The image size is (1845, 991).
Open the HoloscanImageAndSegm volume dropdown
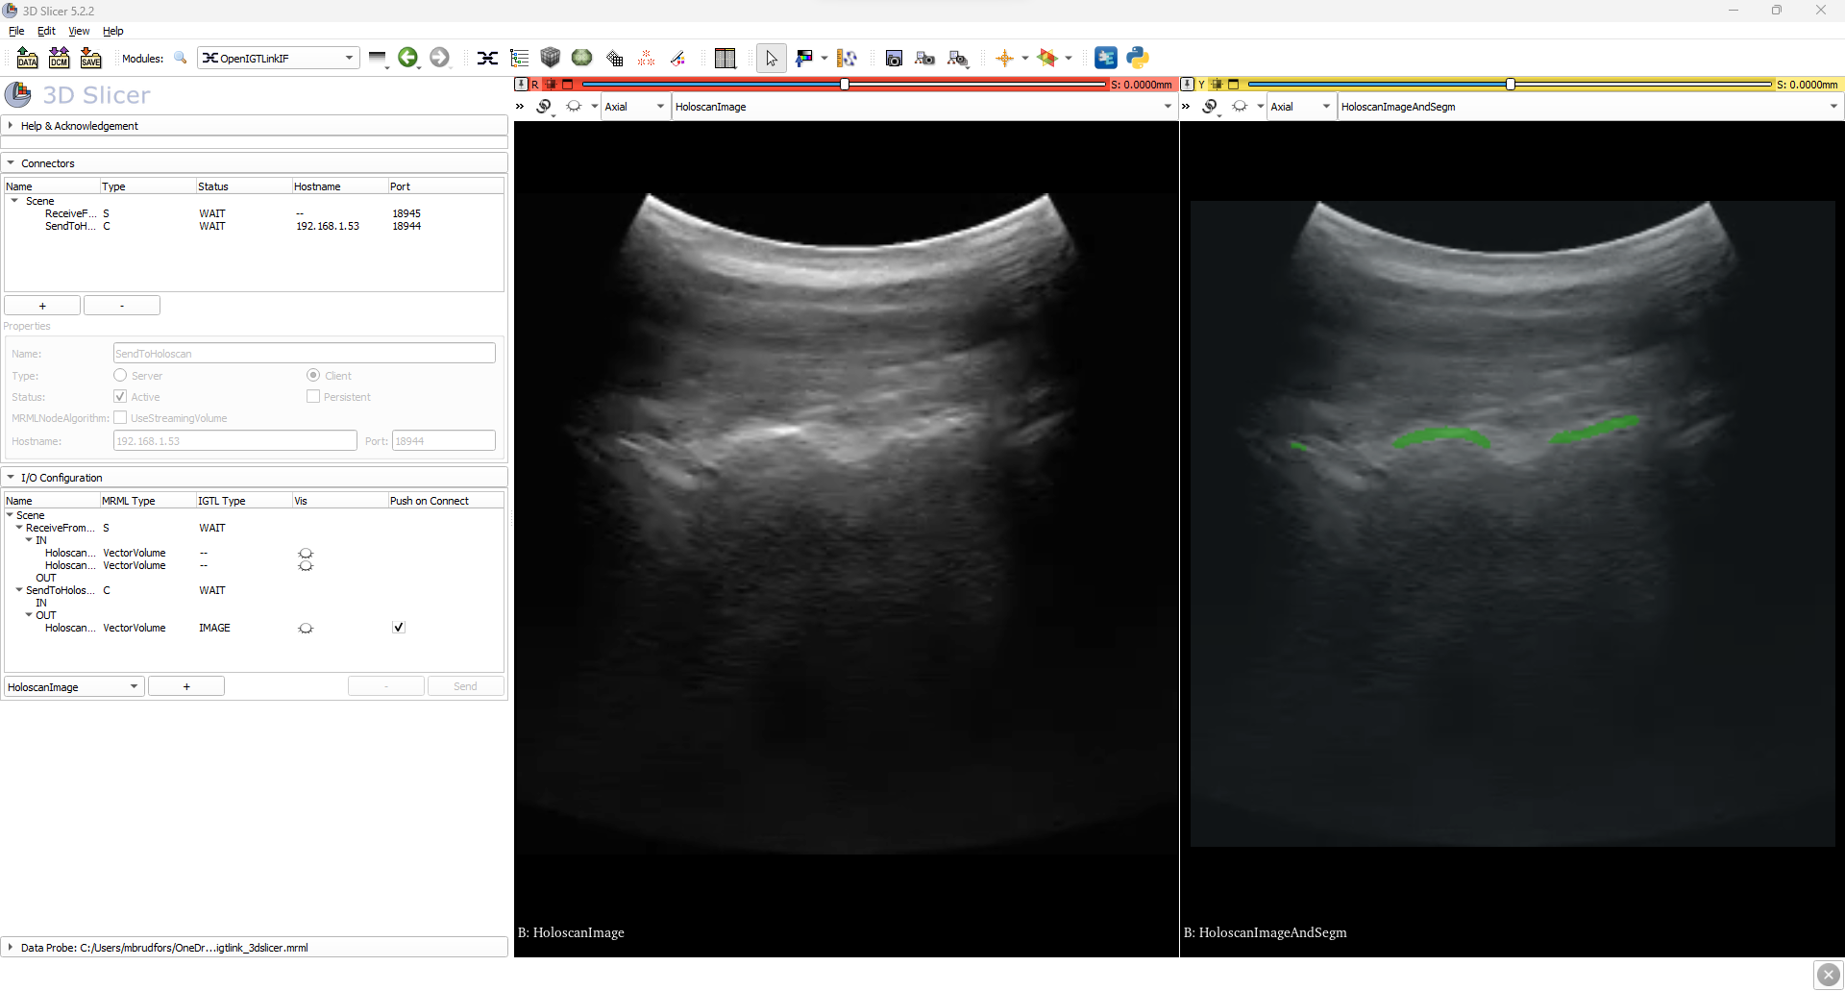click(x=1589, y=107)
